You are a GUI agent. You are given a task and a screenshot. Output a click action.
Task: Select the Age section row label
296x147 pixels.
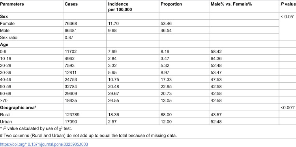click(4, 45)
